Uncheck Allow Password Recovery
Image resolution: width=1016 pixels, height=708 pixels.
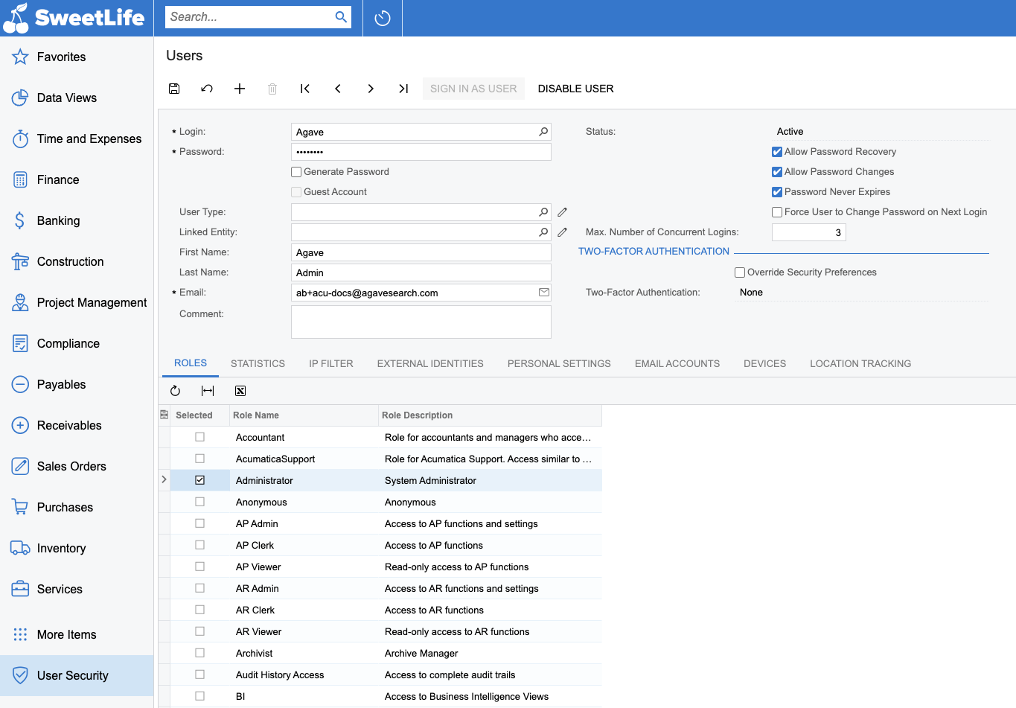coord(777,152)
